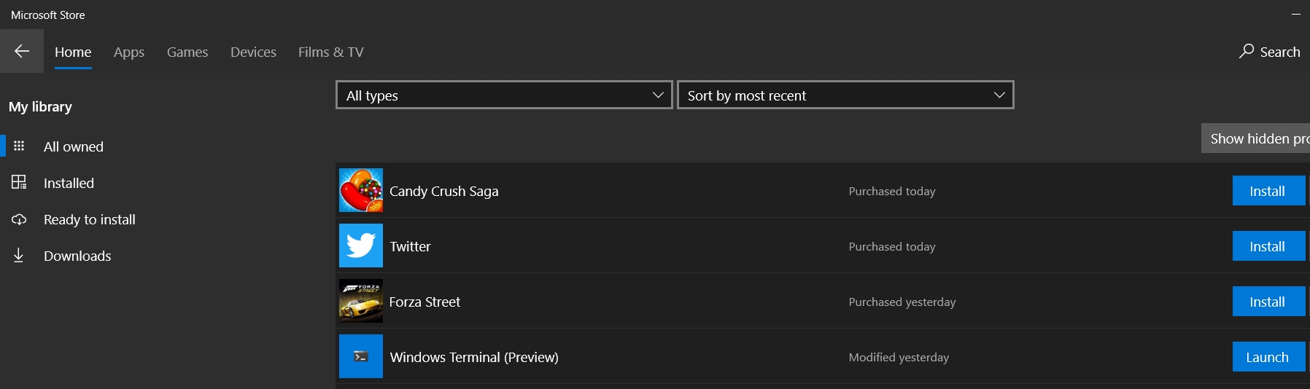Click the Modified yesterday text
Viewport: 1310px width, 389px height.
click(x=899, y=357)
